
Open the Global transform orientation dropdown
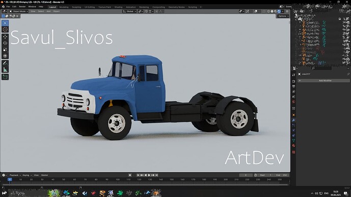pyautogui.click(x=129, y=11)
